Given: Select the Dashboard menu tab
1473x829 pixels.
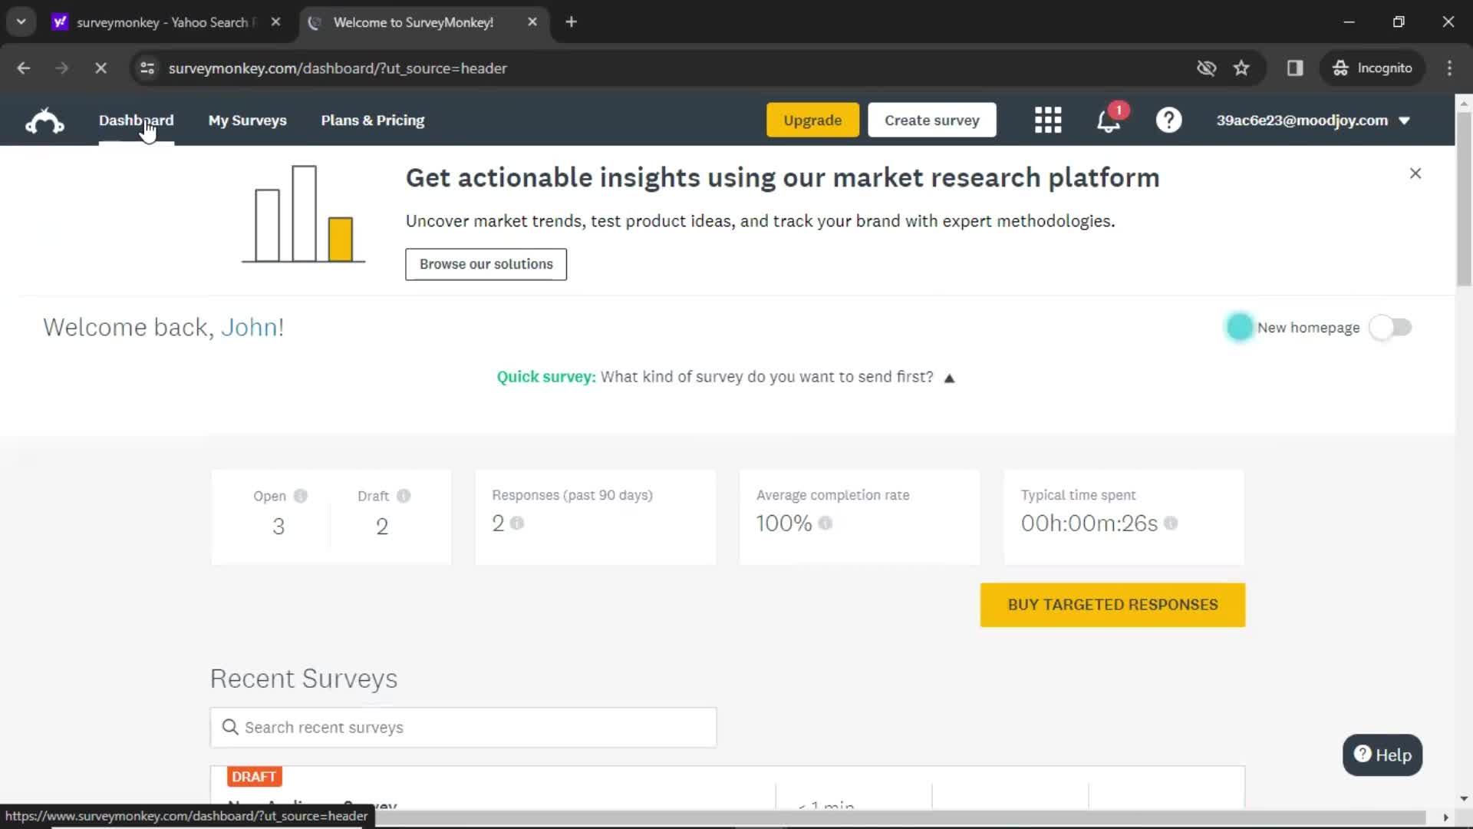Looking at the screenshot, I should click(137, 121).
